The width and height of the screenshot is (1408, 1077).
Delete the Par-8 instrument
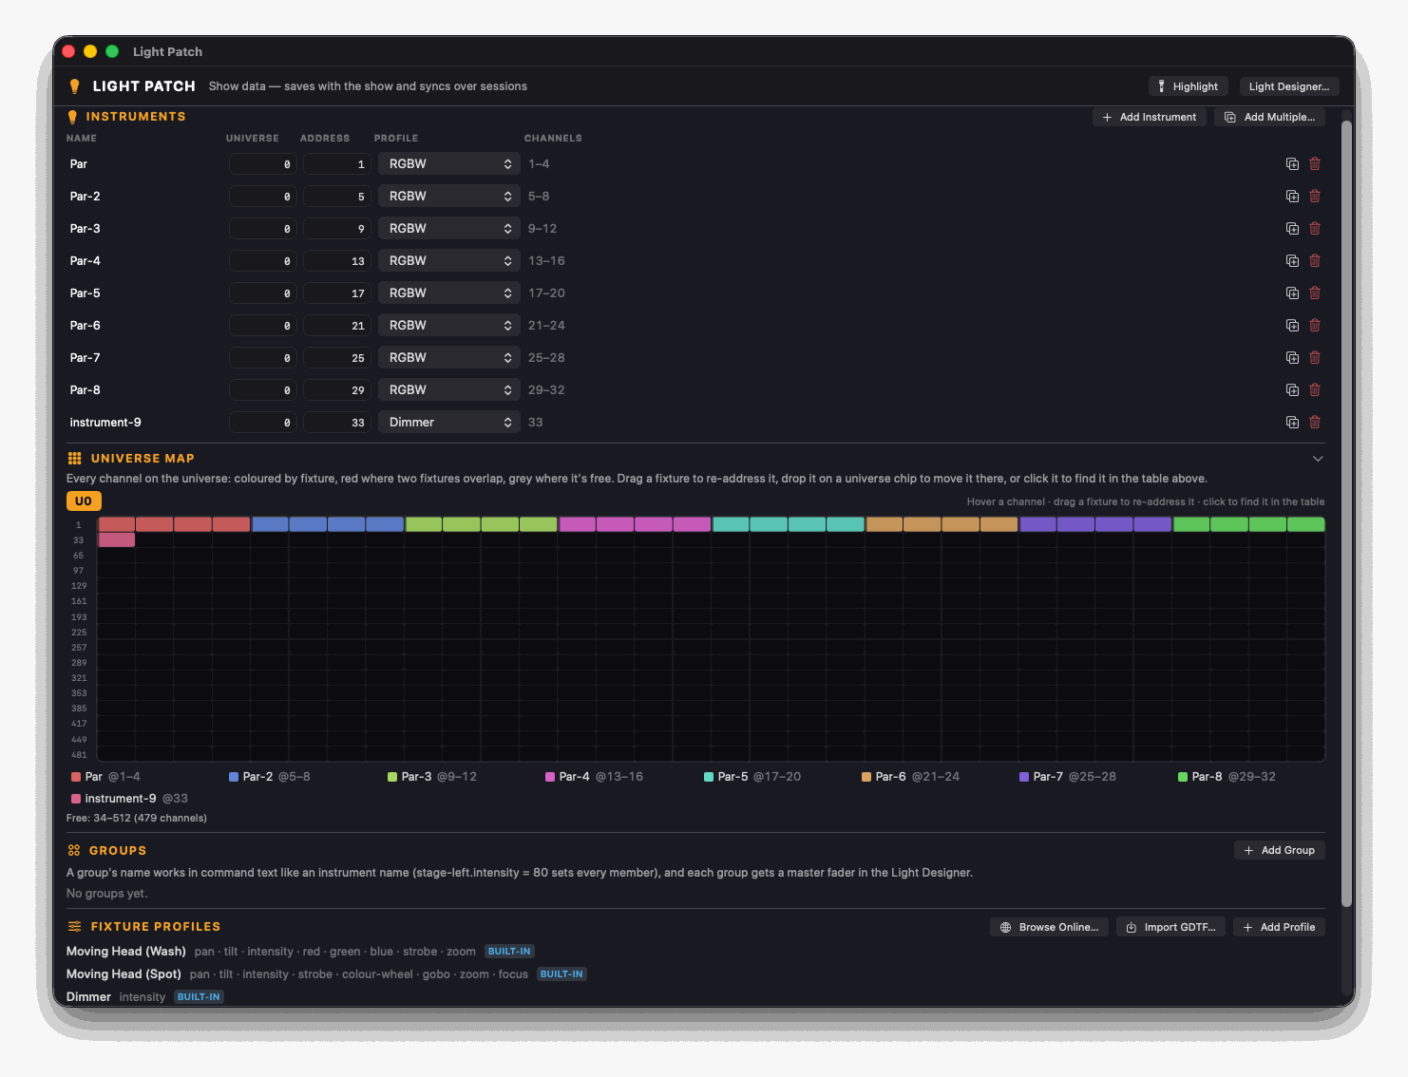(x=1315, y=390)
